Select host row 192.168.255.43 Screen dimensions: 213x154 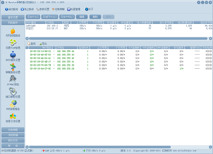119,55
